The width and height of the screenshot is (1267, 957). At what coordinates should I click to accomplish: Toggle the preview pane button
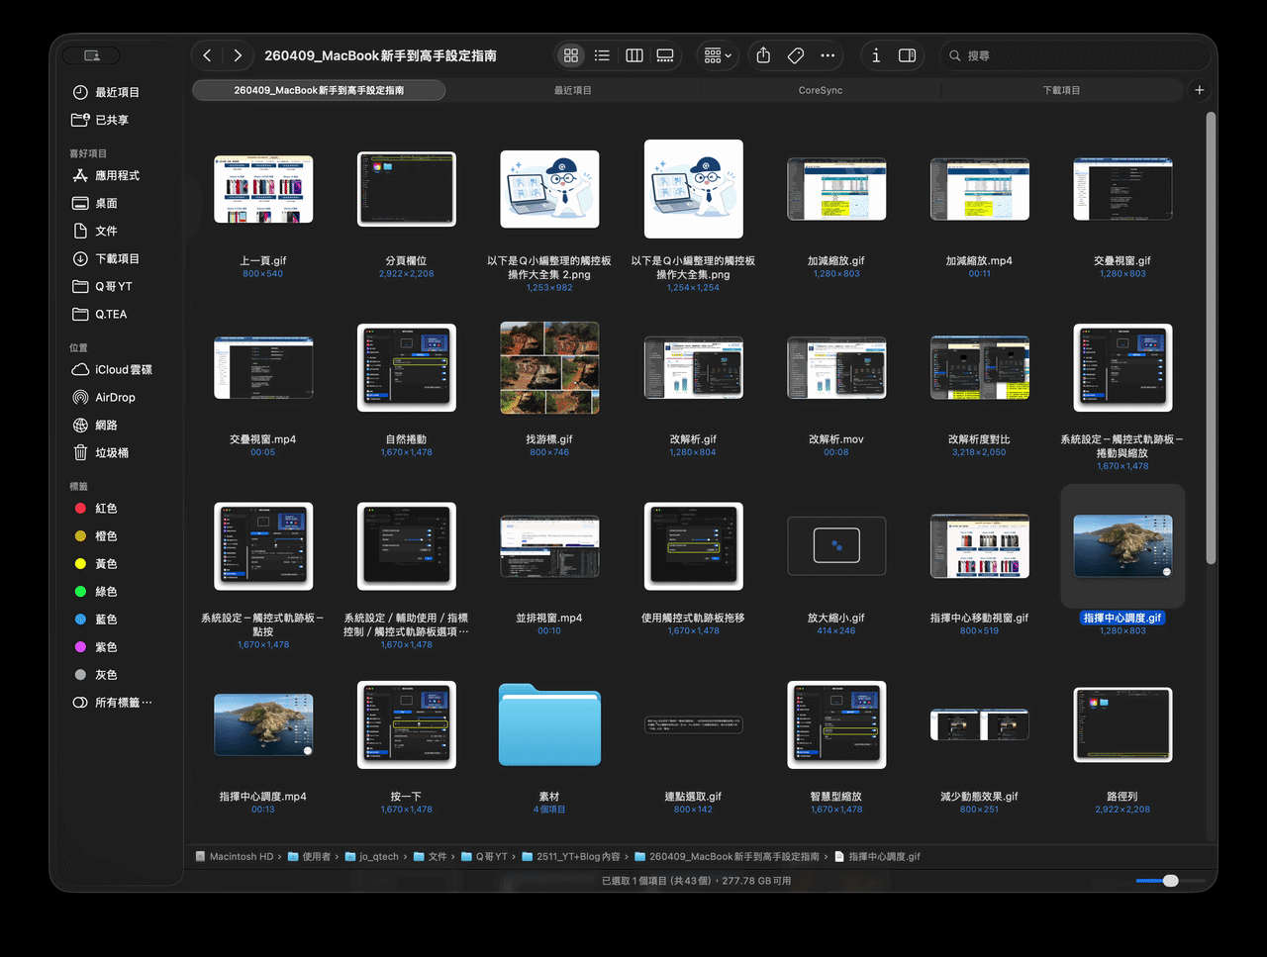tap(907, 55)
